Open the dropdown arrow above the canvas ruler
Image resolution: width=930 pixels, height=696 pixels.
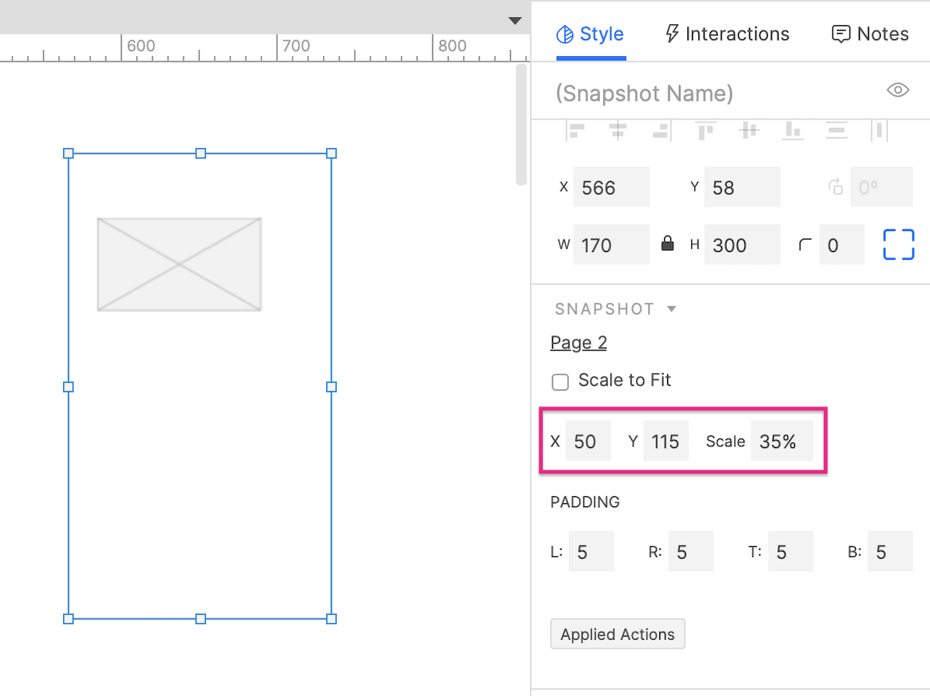(515, 21)
